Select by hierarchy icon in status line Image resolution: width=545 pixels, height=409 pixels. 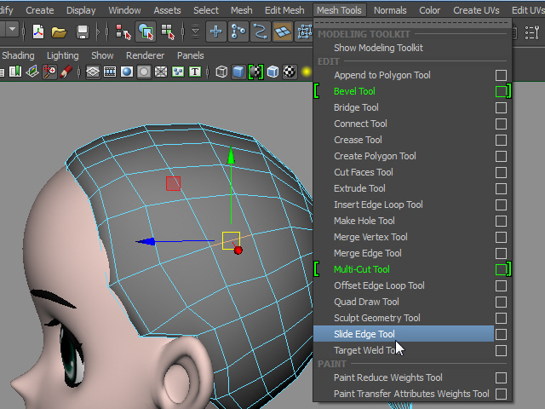[x=123, y=32]
